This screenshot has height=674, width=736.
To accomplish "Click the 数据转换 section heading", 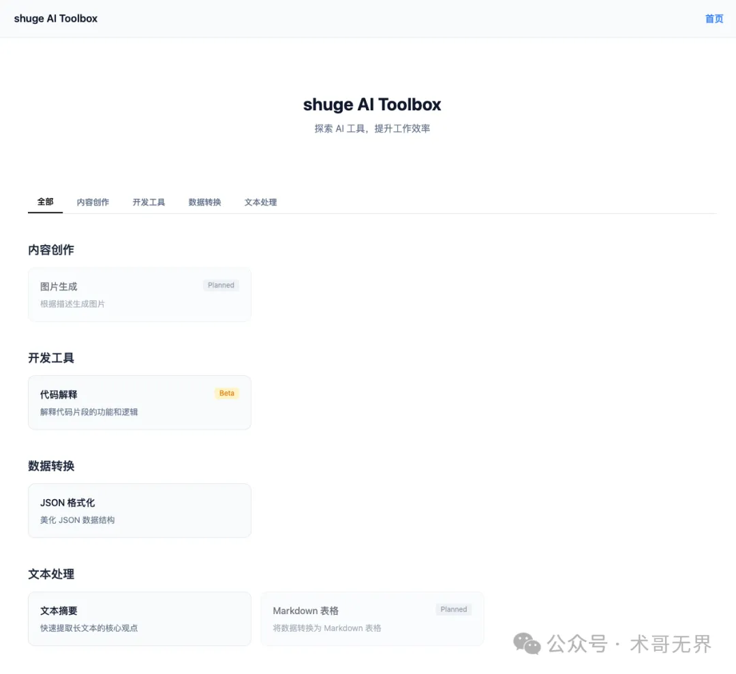I will (x=51, y=466).
